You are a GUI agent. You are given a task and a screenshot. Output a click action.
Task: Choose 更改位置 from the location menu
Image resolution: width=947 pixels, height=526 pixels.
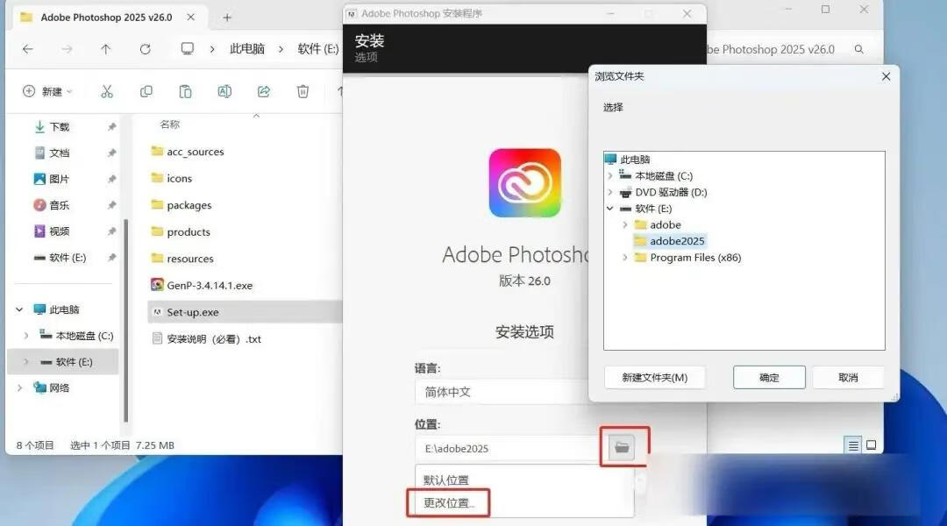[x=447, y=501]
